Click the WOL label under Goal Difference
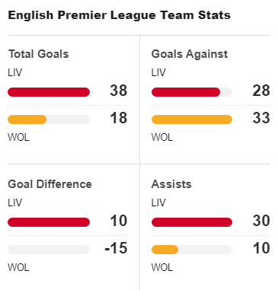The width and height of the screenshot is (278, 290). (18, 267)
